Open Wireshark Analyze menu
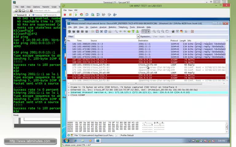This screenshot has width=236, height=147. point(103,27)
